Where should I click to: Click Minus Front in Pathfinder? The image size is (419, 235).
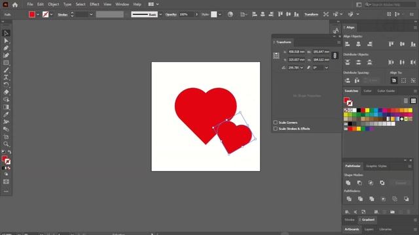click(359, 183)
